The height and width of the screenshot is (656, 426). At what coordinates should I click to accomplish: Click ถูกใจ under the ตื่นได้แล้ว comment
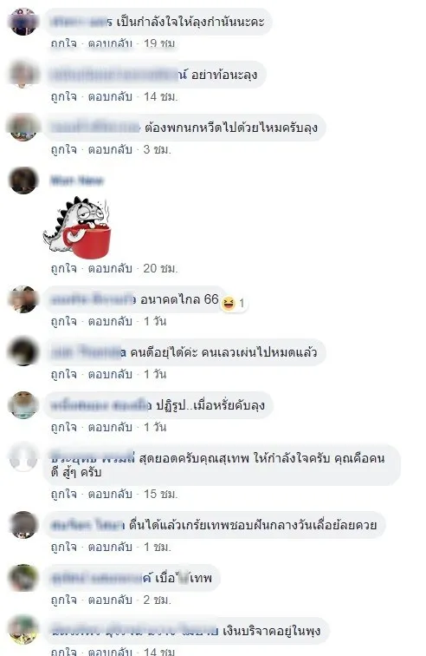click(x=64, y=547)
